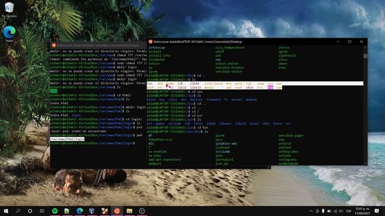The width and height of the screenshot is (385, 216).
Task: Click 'media' in the highlighted second row
Action: (209, 88)
